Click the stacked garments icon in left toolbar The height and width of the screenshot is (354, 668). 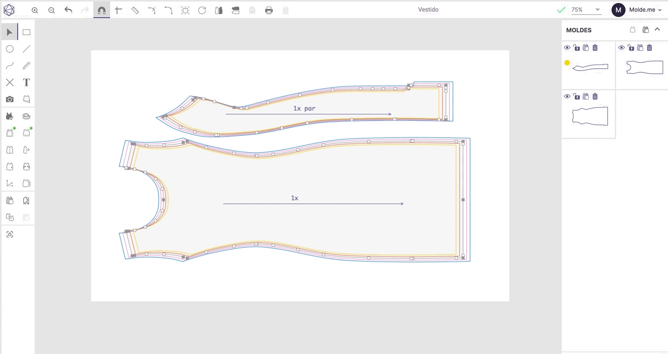tap(10, 201)
